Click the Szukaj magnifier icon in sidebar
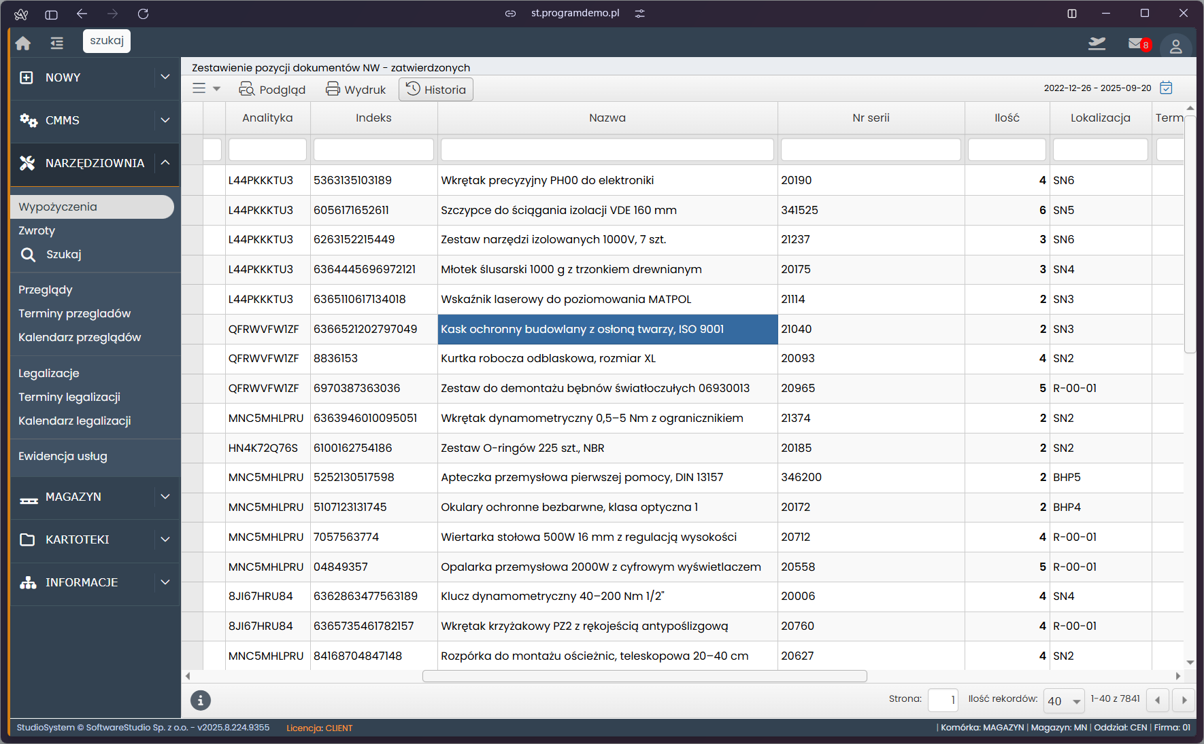Viewport: 1204px width, 744px height. click(28, 255)
